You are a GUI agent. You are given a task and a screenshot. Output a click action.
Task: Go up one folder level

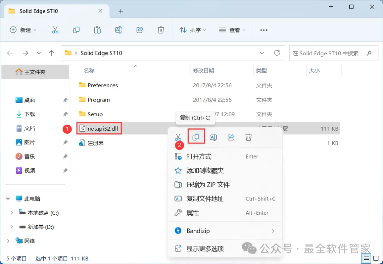coord(51,53)
